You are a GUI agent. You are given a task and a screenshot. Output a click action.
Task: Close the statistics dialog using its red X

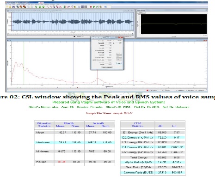[121, 37]
